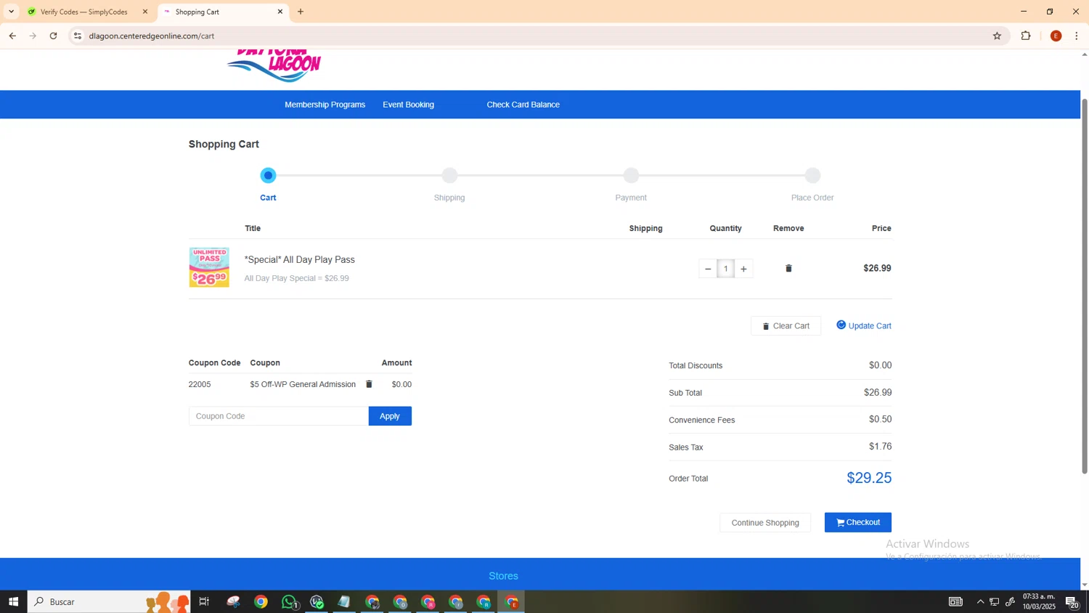1089x613 pixels.
Task: View site information icon in address bar
Action: tap(78, 36)
